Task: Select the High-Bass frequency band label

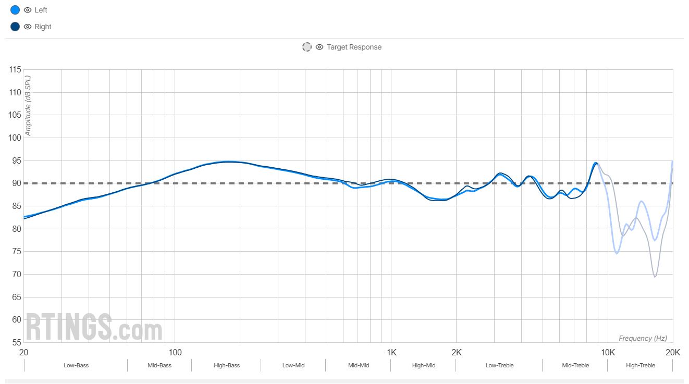Action: coord(227,365)
